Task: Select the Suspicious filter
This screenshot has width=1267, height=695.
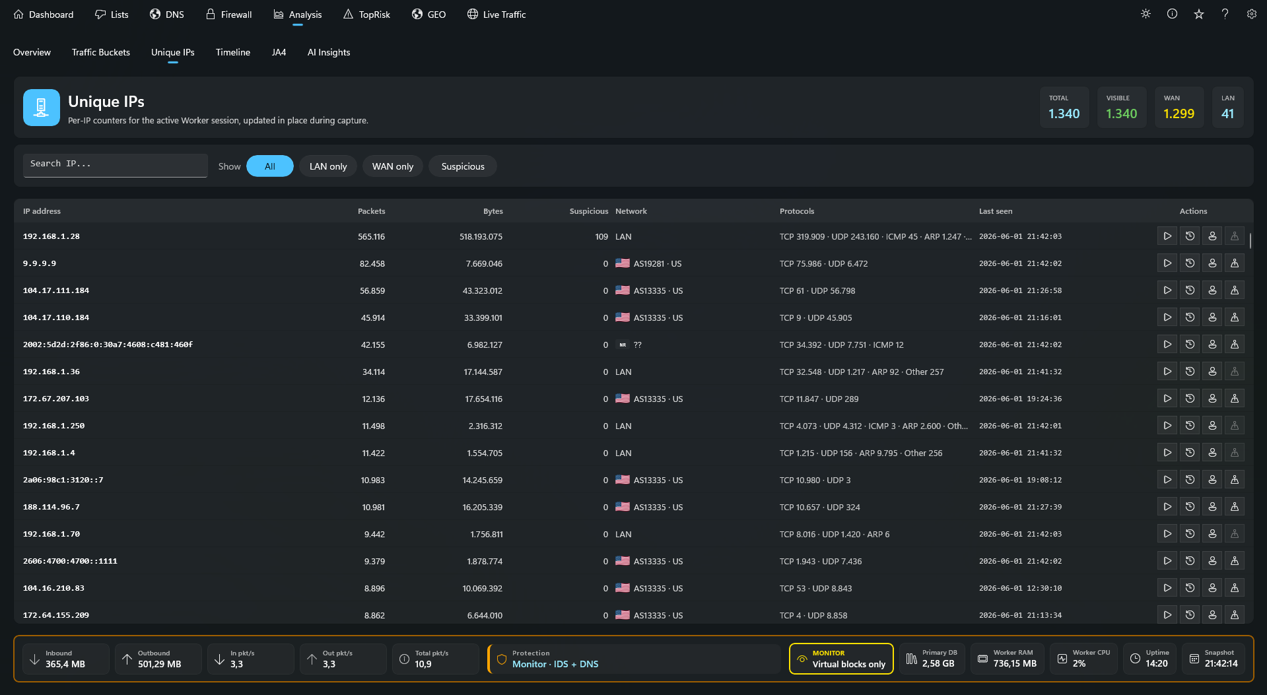Action: (x=463, y=166)
